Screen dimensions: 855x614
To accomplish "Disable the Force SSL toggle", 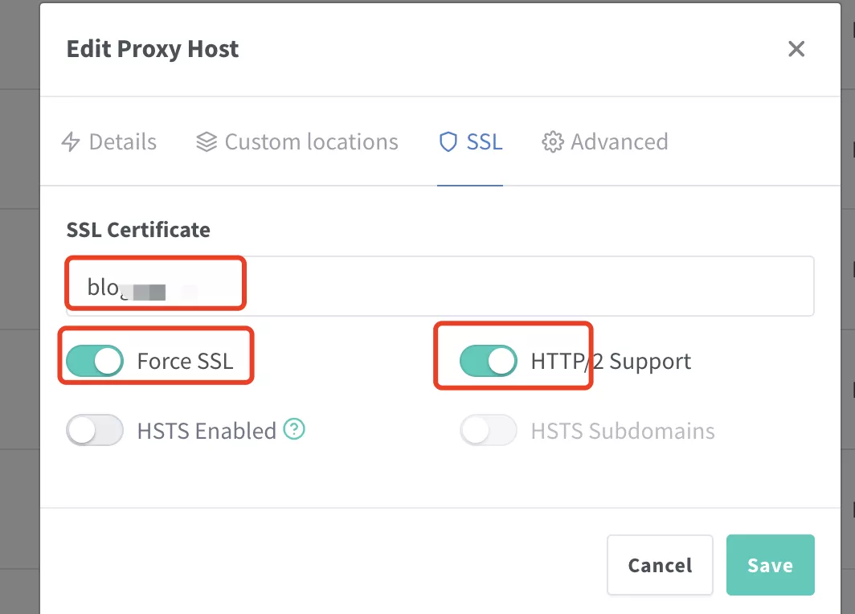I will pos(94,361).
